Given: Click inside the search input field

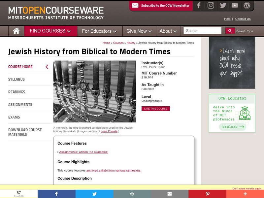Looking at the screenshot, I should click(202, 30).
